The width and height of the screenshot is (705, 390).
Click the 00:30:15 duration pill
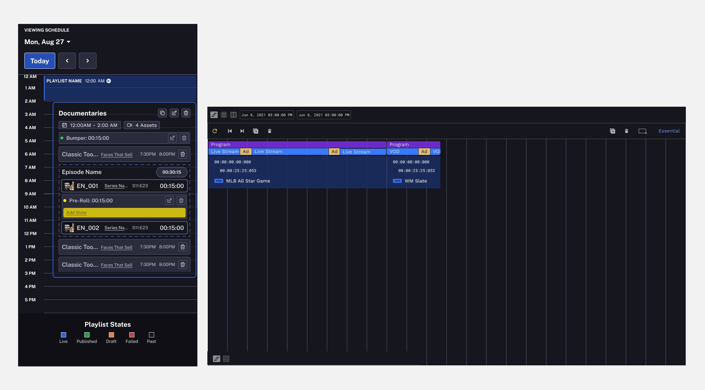172,172
